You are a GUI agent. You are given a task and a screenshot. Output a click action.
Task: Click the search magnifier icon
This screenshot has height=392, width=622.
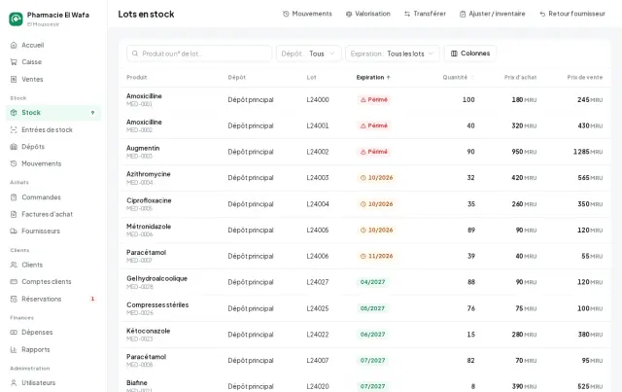tap(135, 53)
